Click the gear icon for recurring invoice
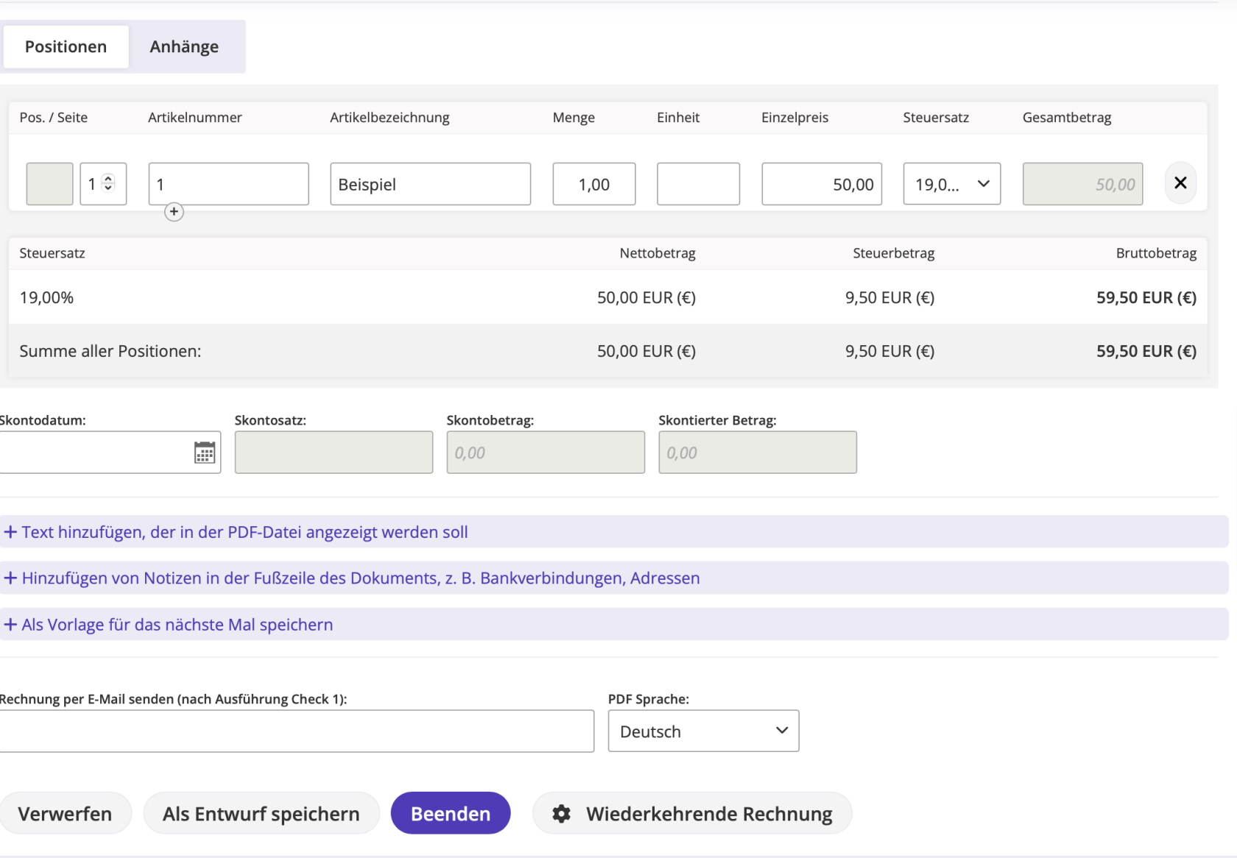 (x=562, y=814)
